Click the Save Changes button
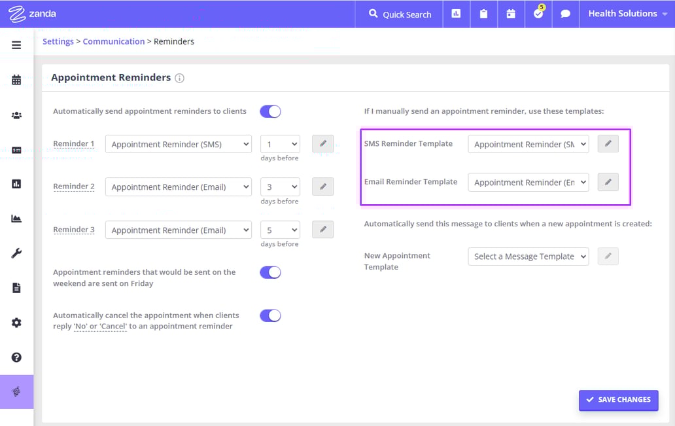Image resolution: width=675 pixels, height=426 pixels. pos(617,400)
